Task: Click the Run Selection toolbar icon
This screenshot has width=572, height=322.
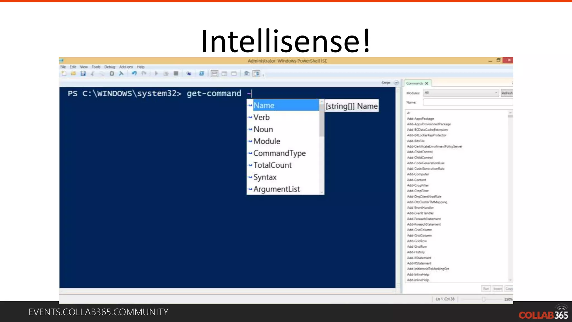Action: click(166, 74)
